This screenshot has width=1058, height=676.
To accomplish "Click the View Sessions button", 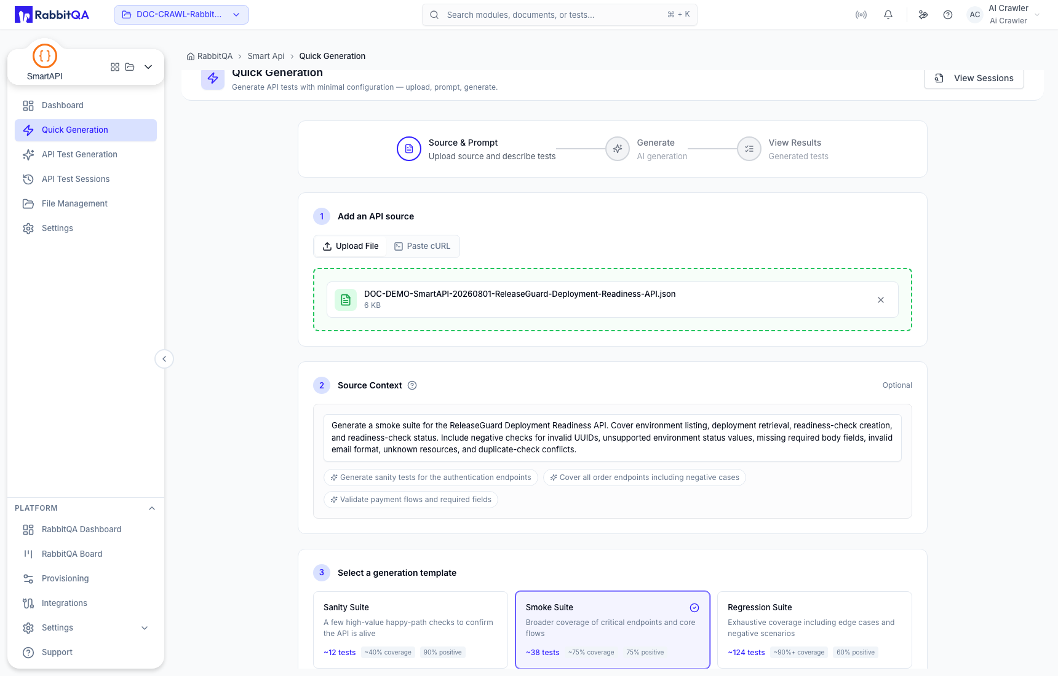I will 974,78.
